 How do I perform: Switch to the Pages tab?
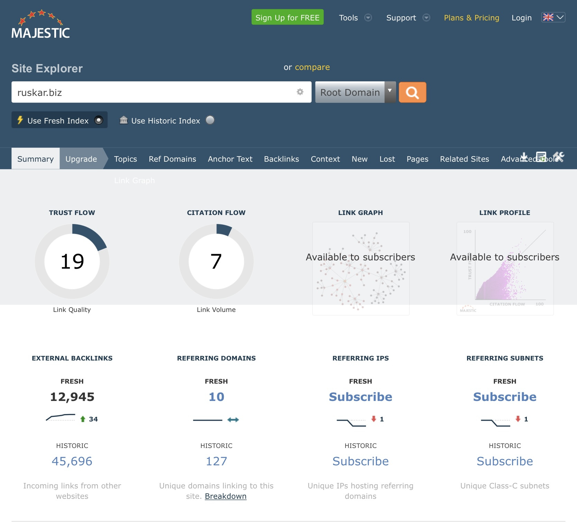click(x=418, y=159)
